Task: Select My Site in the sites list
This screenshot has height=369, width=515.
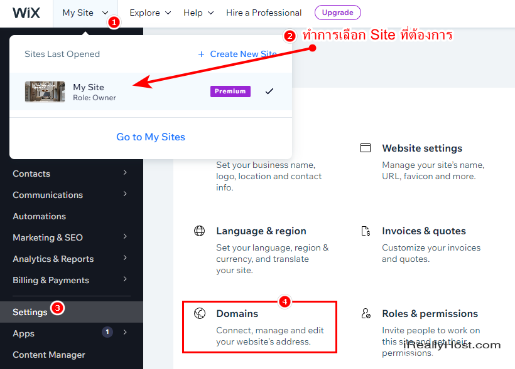Action: point(151,91)
